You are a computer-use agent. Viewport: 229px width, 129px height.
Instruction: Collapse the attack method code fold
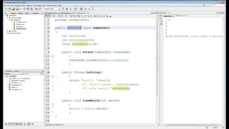(x=53, y=56)
